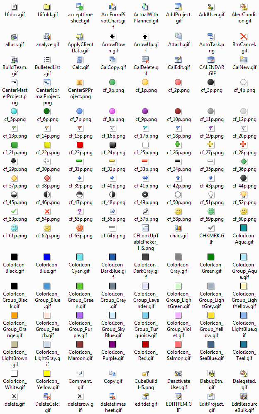The width and height of the screenshot is (259, 414).
Task: Select the EditProject.gif icon
Action: click(x=211, y=396)
